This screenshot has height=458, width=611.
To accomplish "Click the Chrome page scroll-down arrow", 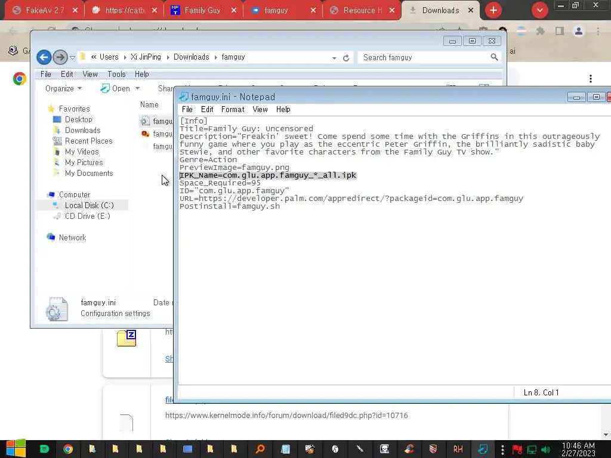I will tap(606, 434).
